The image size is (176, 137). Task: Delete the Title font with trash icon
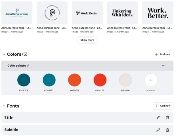167,118
